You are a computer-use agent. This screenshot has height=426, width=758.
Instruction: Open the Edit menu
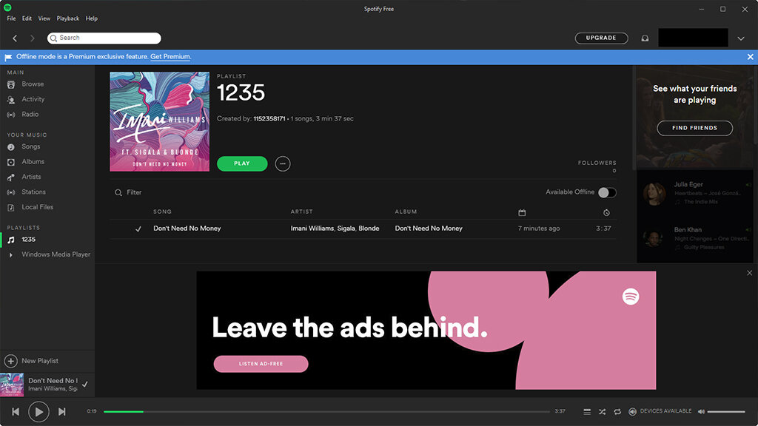[x=27, y=18]
